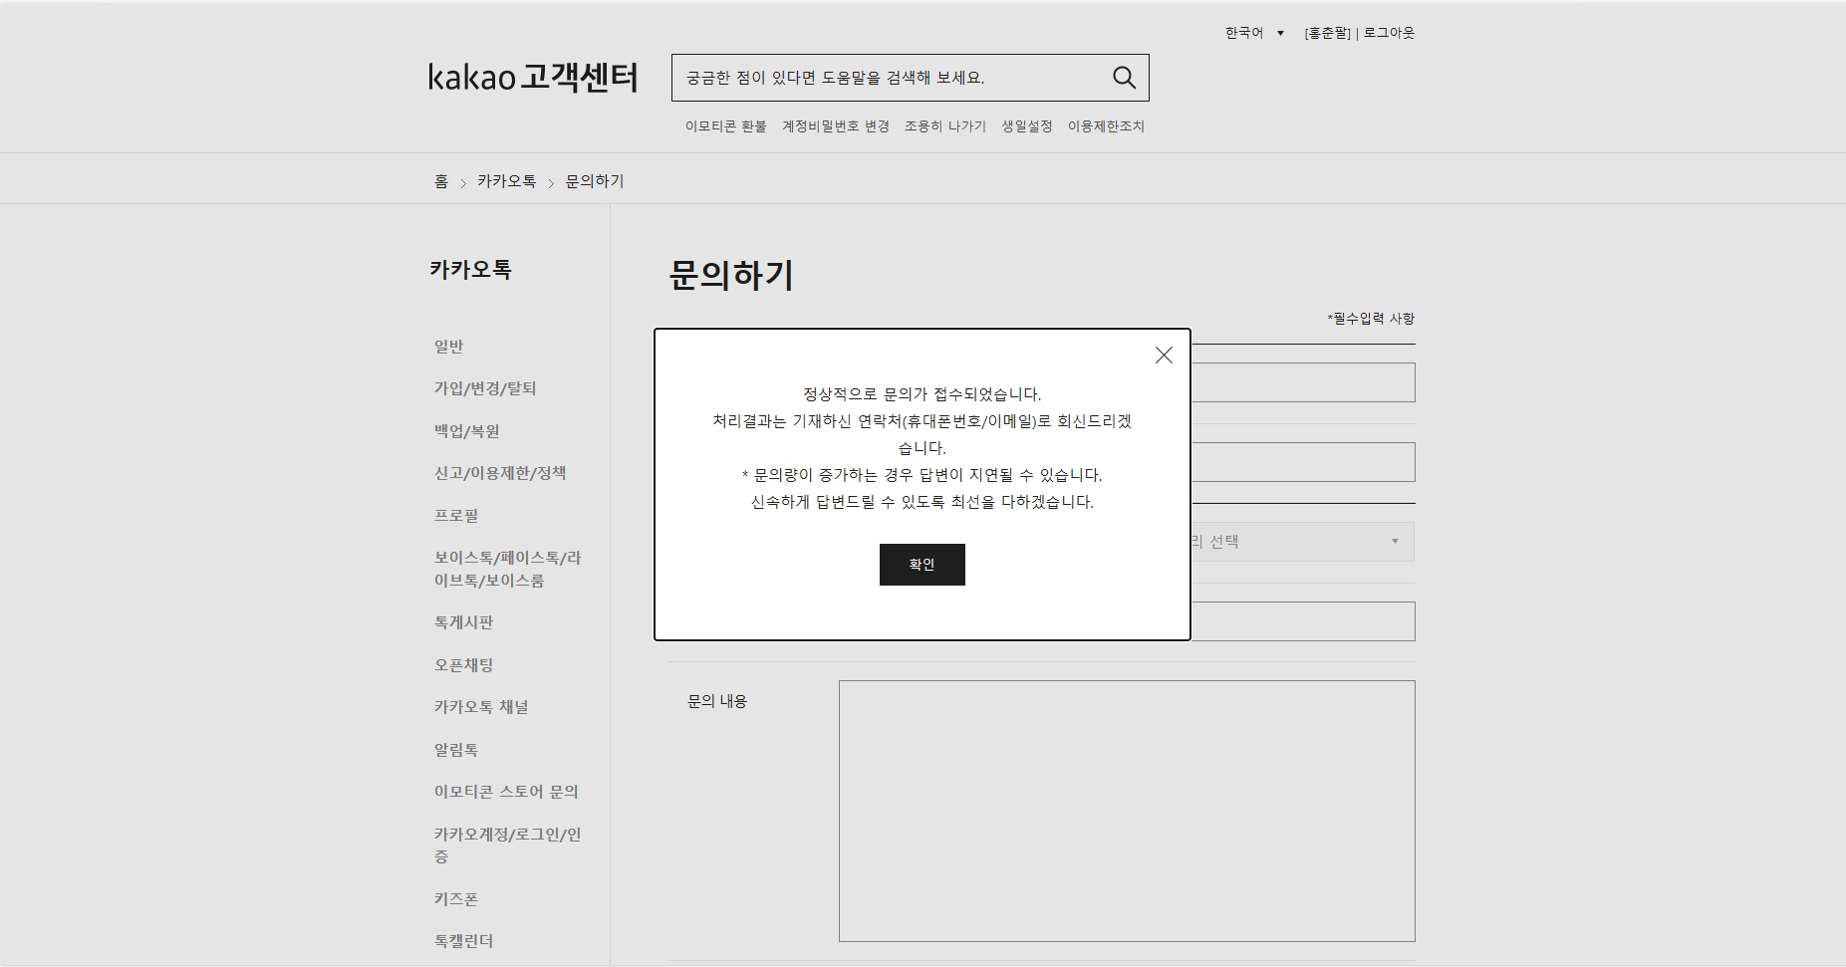Viewport: 1846px width, 967px height.
Task: Open the 한국어 language dropdown
Action: [x=1253, y=33]
